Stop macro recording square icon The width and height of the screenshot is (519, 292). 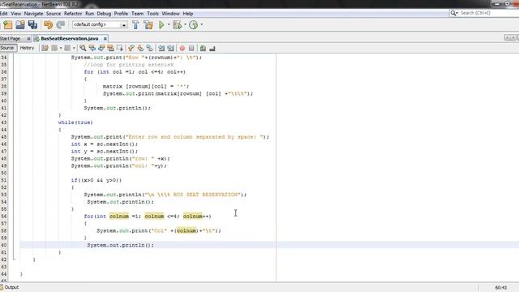pos(191,49)
